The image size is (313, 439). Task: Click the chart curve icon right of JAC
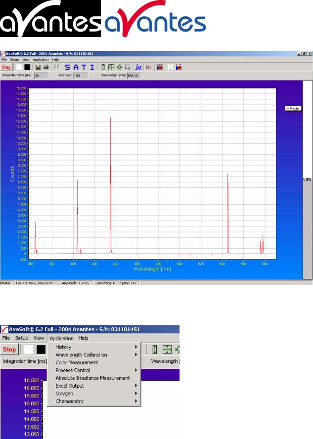tap(149, 67)
